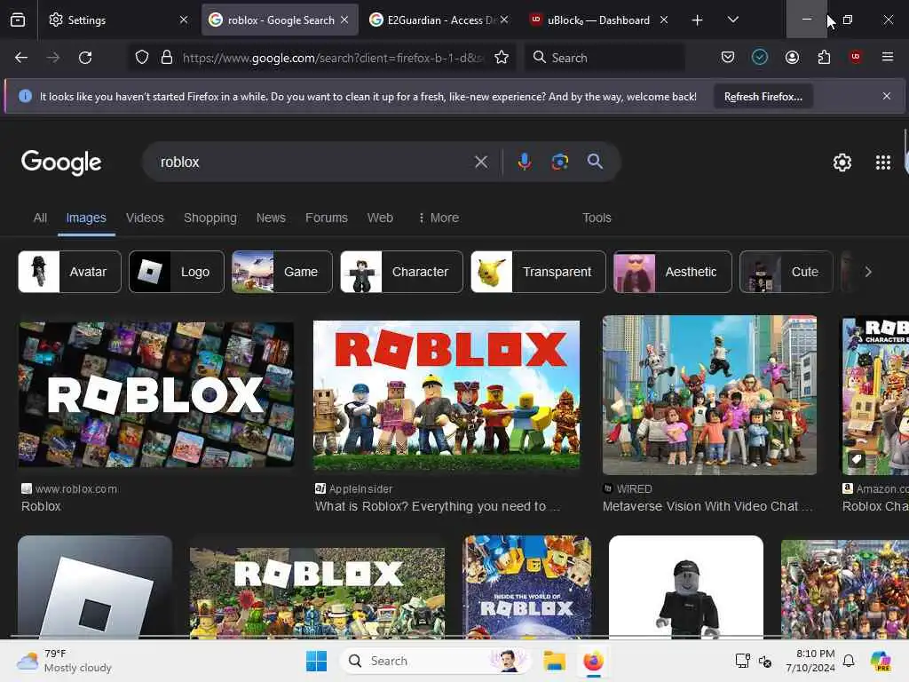
Task: Select the News results tab
Action: (x=271, y=218)
